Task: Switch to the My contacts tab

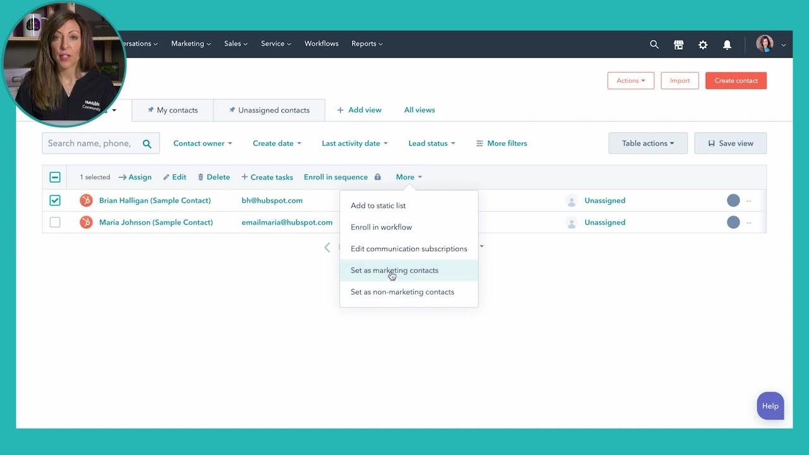Action: click(x=173, y=110)
